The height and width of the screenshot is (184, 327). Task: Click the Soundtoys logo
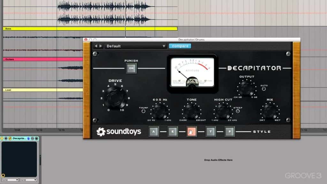(119, 132)
